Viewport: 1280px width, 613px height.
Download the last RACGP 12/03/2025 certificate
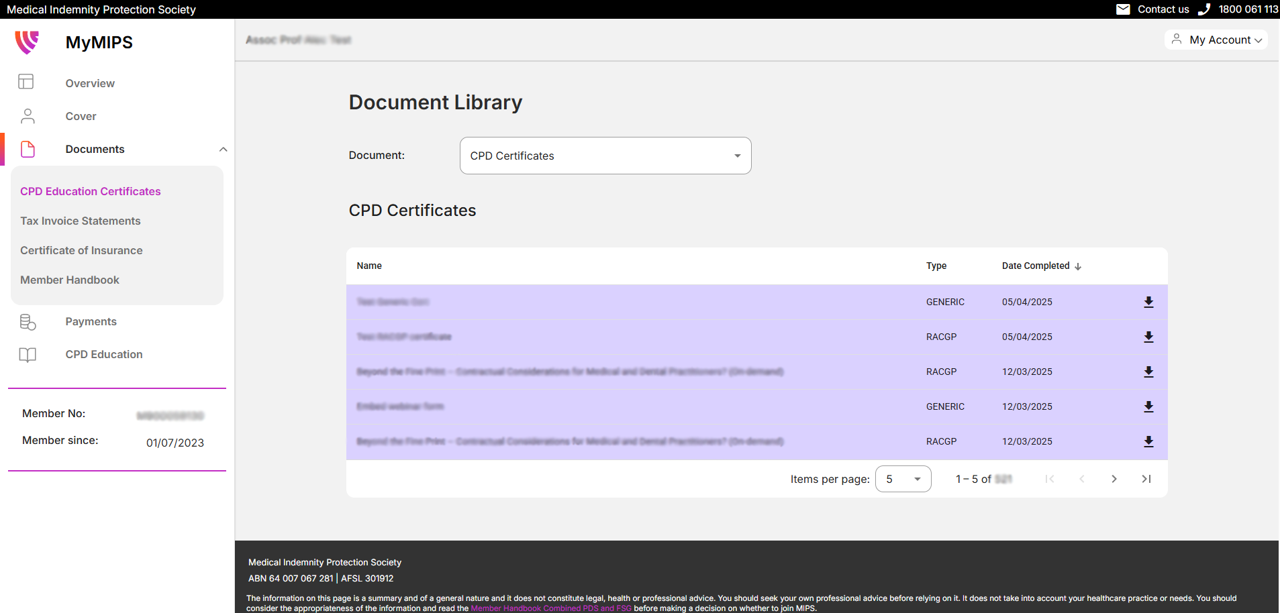1148,441
